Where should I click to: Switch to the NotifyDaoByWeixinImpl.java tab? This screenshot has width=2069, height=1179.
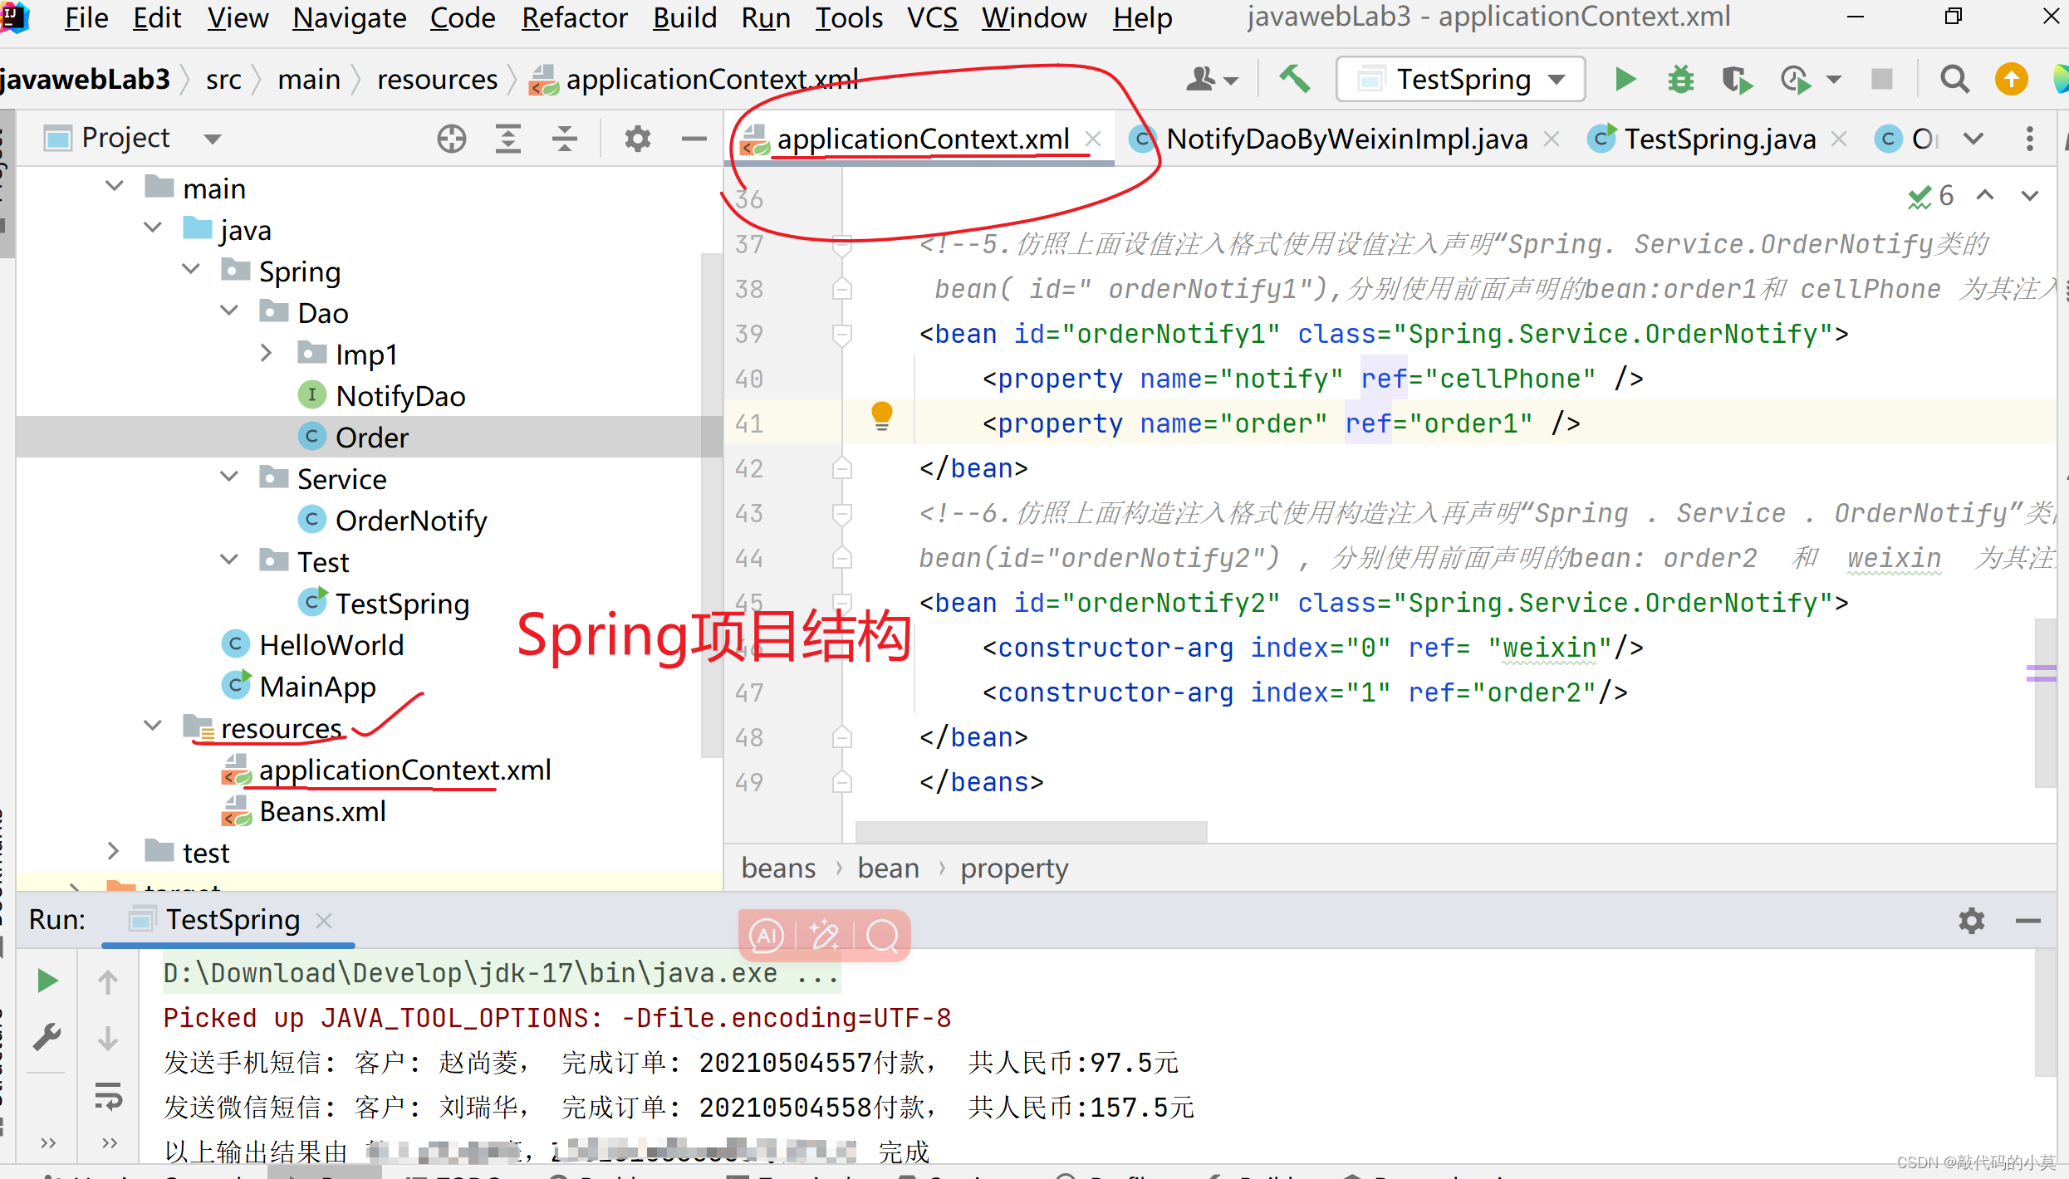pyautogui.click(x=1346, y=138)
